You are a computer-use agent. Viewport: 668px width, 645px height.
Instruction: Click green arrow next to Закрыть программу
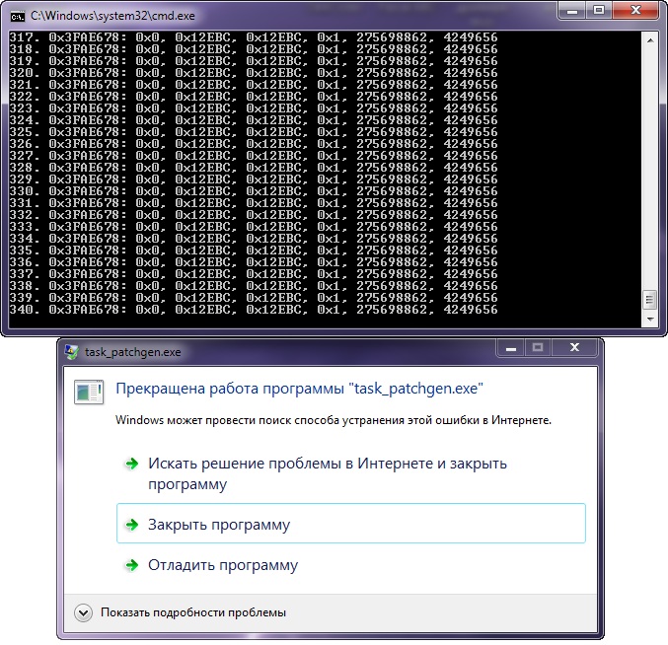[x=132, y=525]
